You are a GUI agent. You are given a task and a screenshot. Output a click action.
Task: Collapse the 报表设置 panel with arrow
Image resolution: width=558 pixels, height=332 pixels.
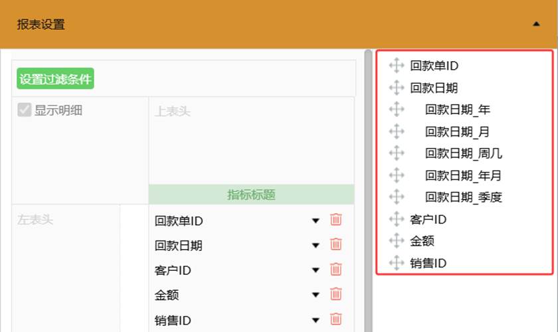coord(536,24)
